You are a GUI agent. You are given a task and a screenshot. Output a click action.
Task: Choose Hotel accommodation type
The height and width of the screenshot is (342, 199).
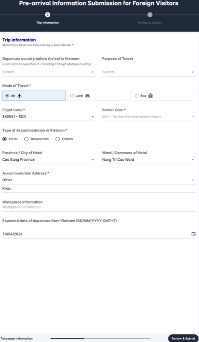tap(5, 139)
